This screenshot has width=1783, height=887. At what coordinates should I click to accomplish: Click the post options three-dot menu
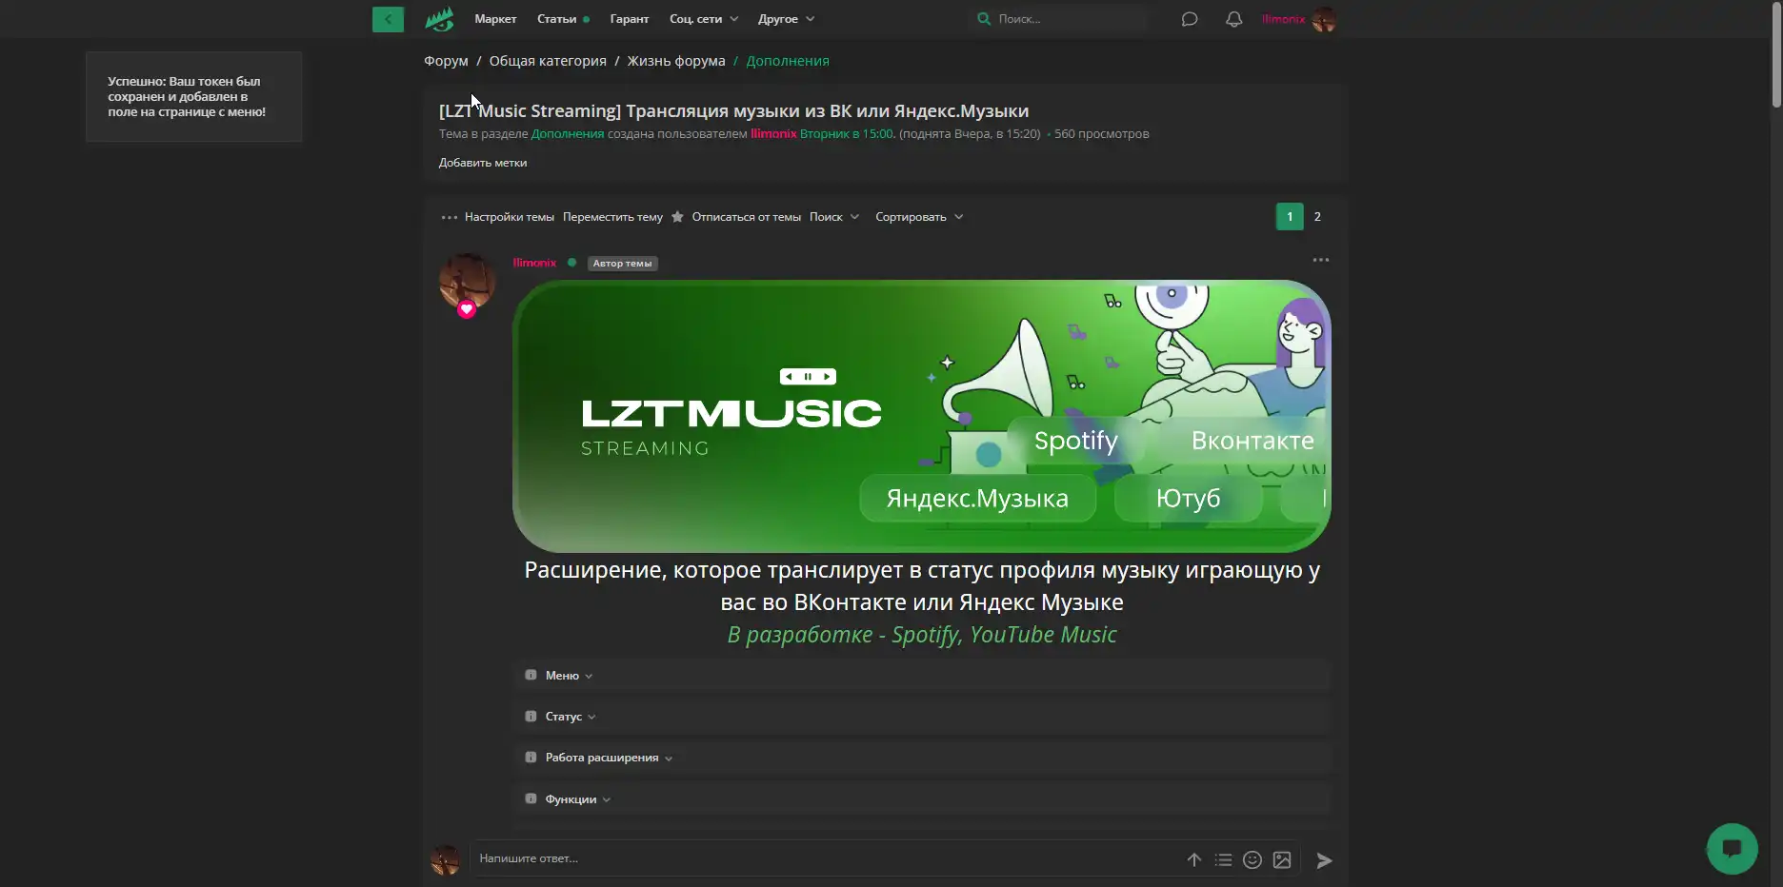[x=1320, y=260]
